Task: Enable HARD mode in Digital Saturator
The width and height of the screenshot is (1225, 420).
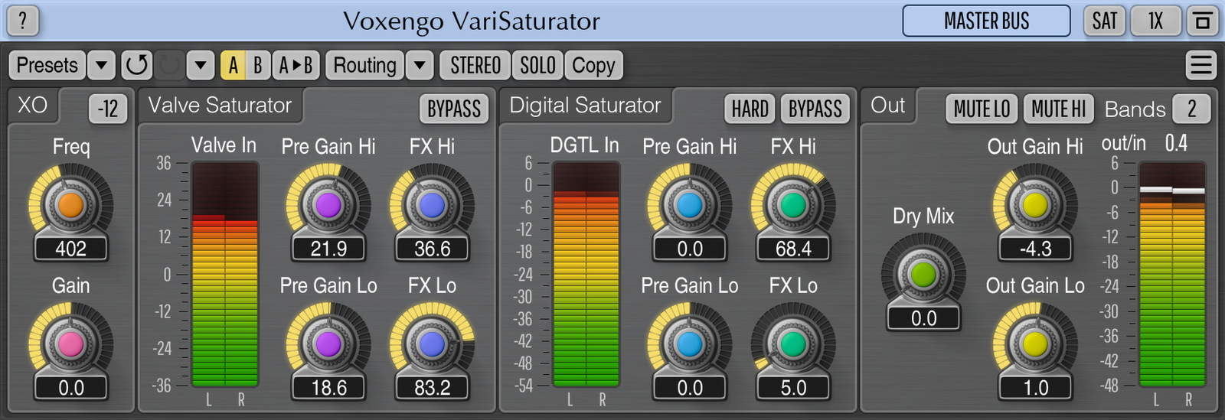Action: (x=750, y=109)
